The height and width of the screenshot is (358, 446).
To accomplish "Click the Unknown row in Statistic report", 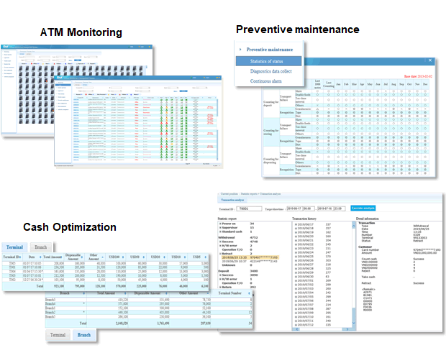I will (237, 265).
